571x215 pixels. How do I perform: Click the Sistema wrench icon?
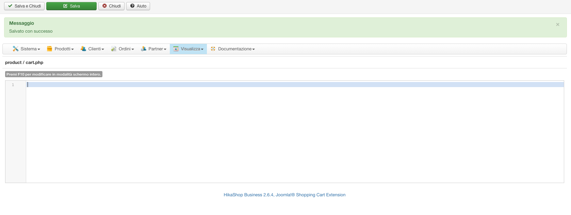15,49
